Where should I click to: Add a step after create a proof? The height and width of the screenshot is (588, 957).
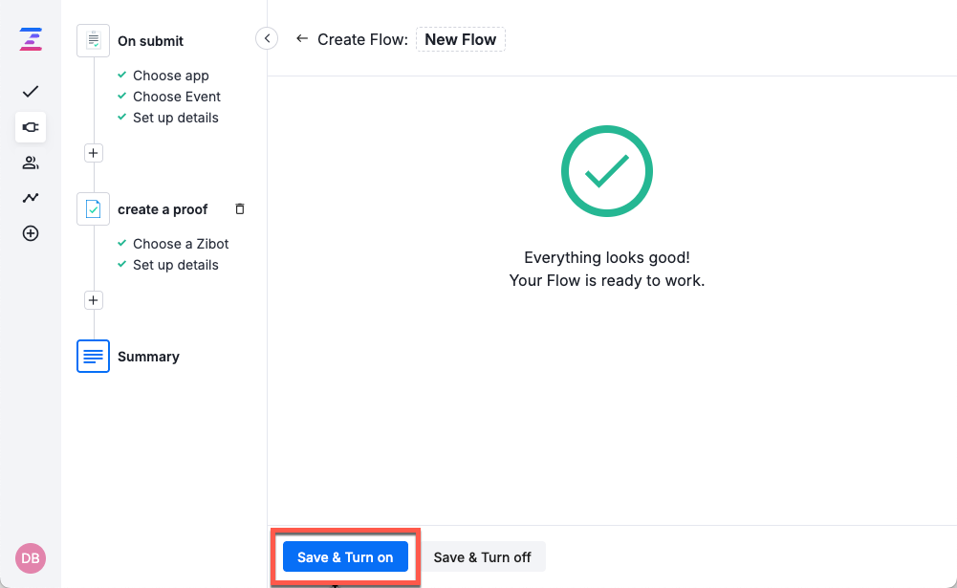pyautogui.click(x=93, y=300)
